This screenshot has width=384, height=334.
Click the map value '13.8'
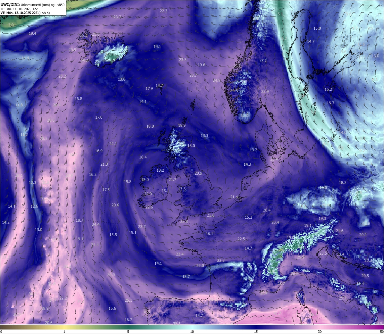[182, 189]
